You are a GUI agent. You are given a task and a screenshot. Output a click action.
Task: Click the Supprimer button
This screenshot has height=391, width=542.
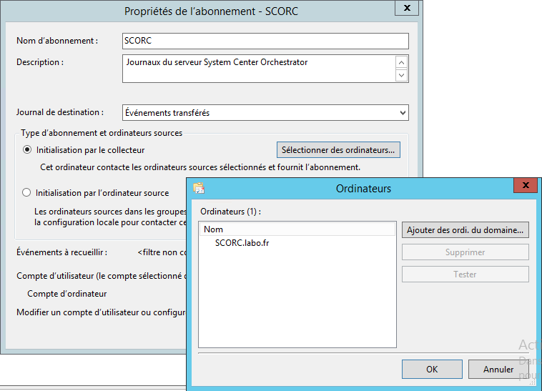tap(465, 252)
